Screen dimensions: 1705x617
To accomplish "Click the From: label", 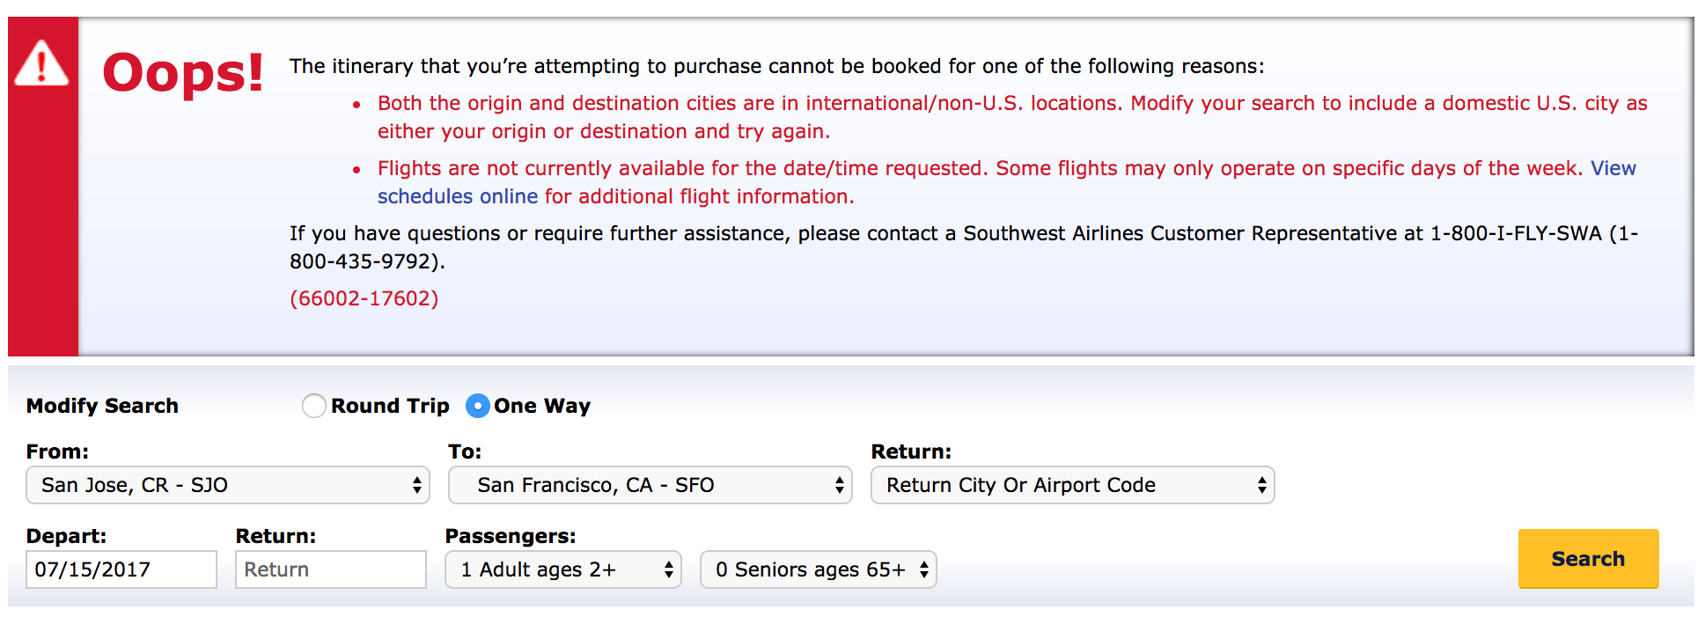I will click(x=57, y=452).
